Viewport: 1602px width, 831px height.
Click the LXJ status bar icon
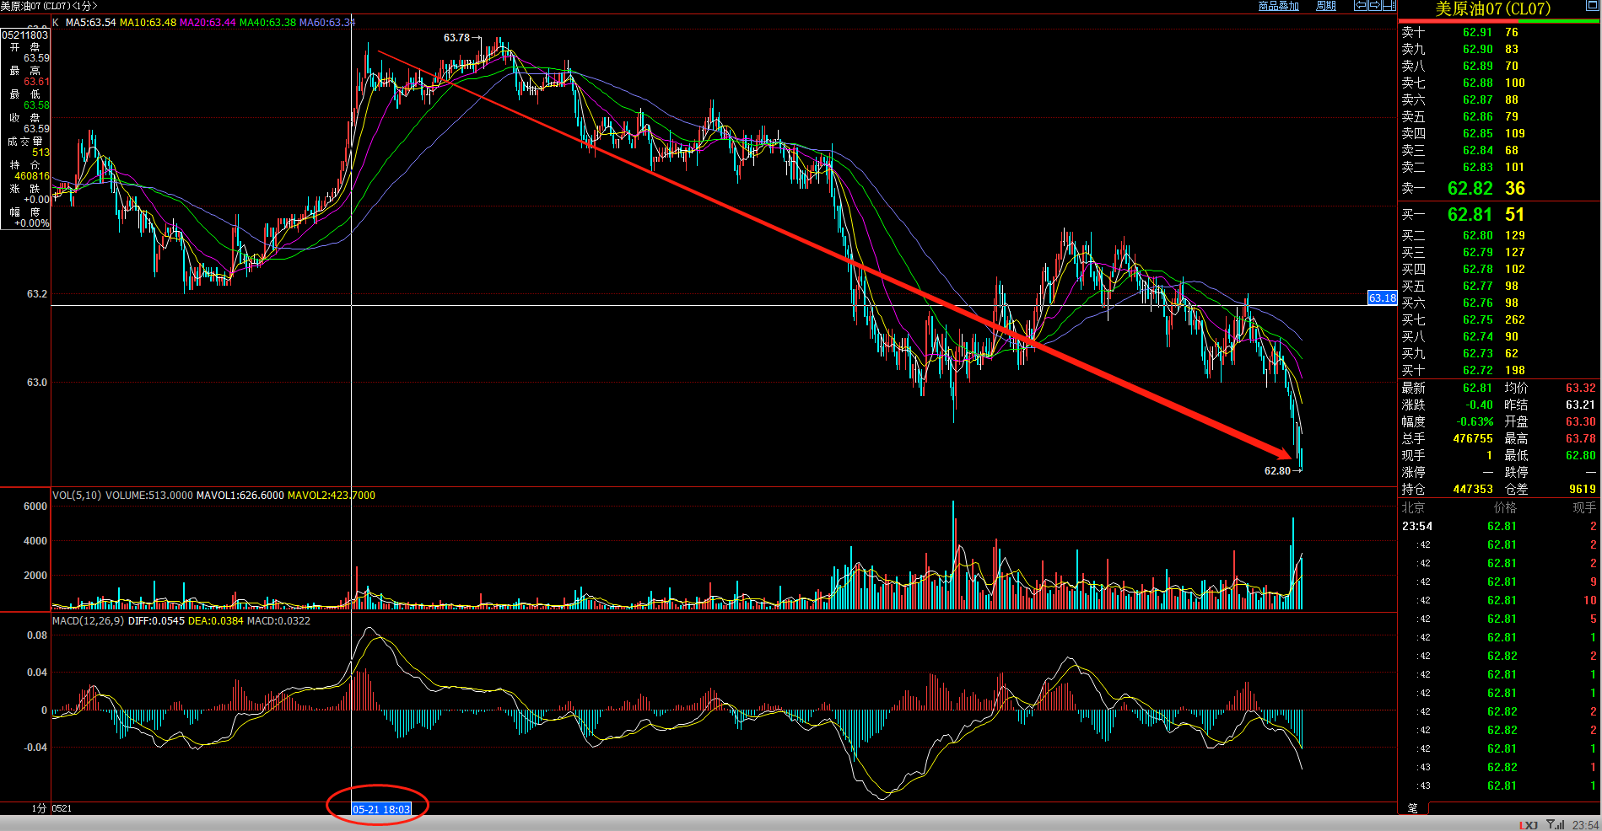pyautogui.click(x=1529, y=825)
